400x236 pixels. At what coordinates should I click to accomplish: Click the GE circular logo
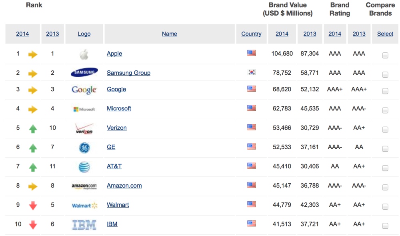coord(84,148)
